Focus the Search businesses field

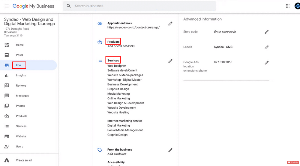click(x=139, y=6)
